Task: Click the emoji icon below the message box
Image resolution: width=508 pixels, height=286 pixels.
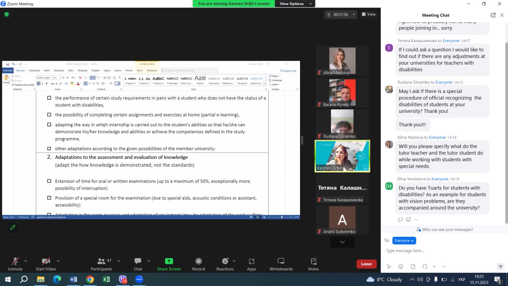Action: point(401,267)
